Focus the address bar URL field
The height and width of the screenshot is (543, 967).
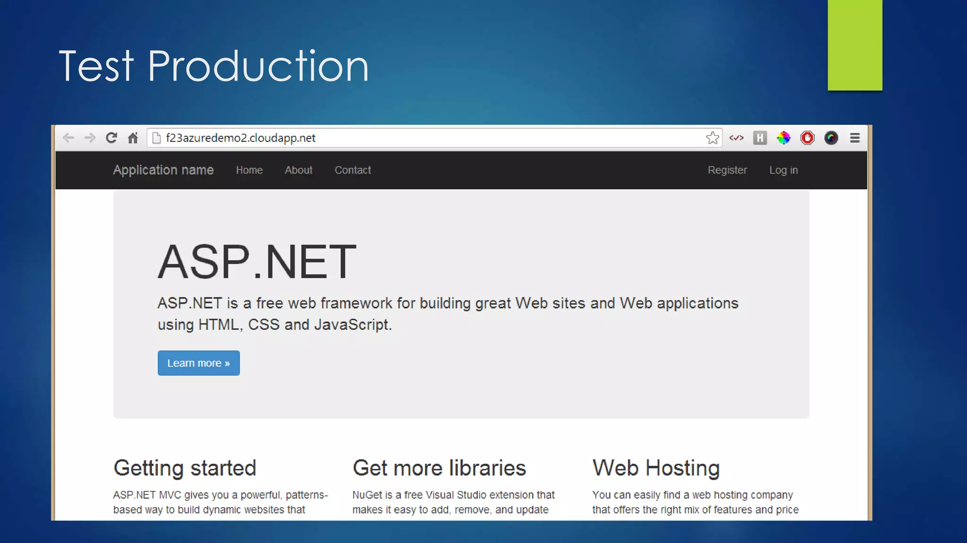425,138
